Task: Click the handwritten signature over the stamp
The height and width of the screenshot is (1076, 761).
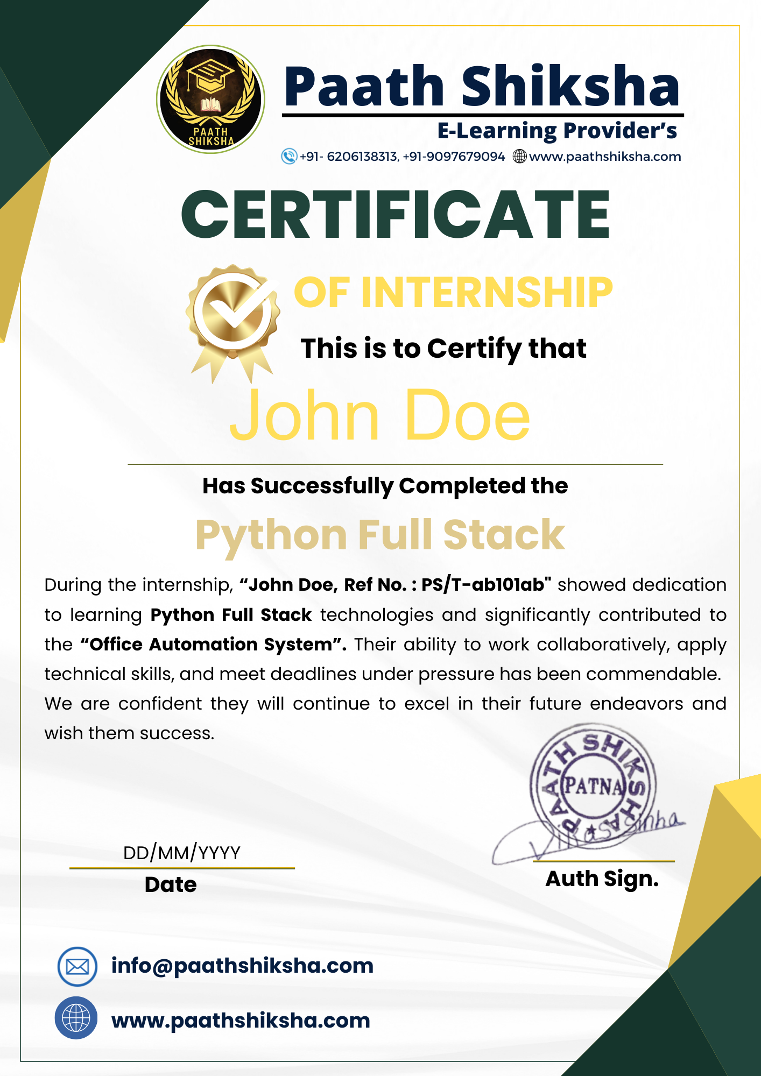Action: pyautogui.click(x=589, y=837)
